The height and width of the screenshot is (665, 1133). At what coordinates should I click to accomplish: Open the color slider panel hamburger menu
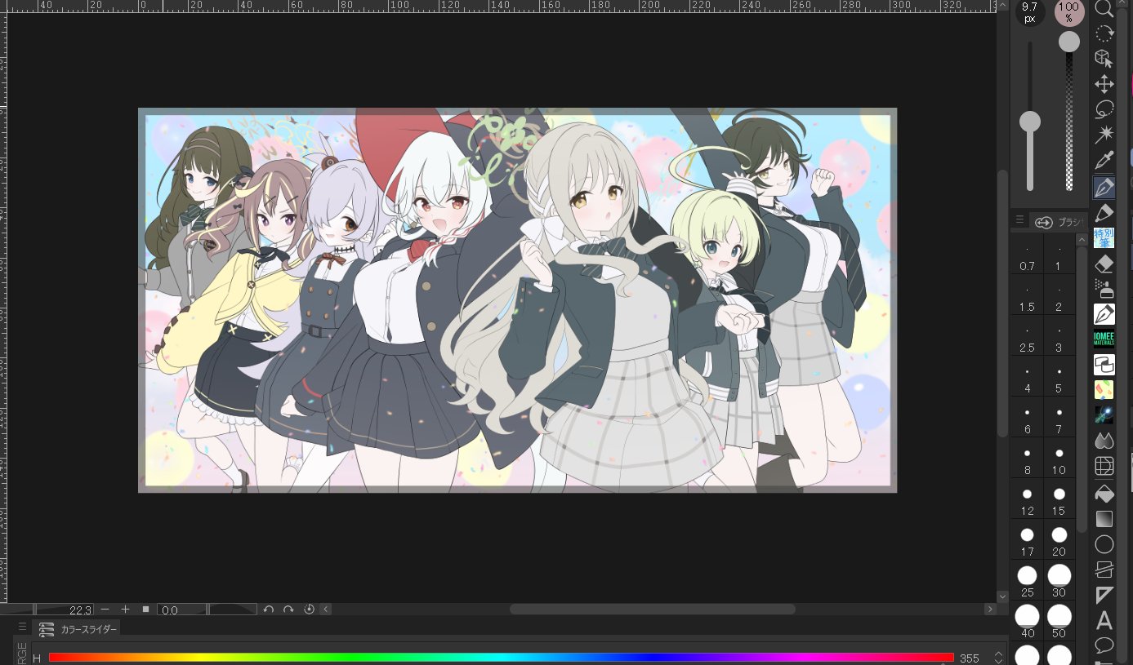pos(22,627)
